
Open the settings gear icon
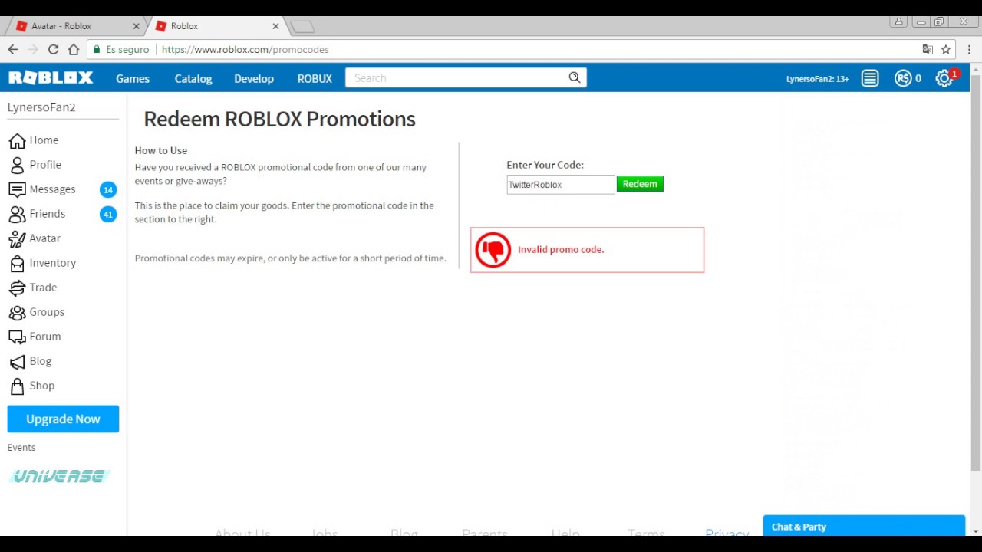[944, 78]
